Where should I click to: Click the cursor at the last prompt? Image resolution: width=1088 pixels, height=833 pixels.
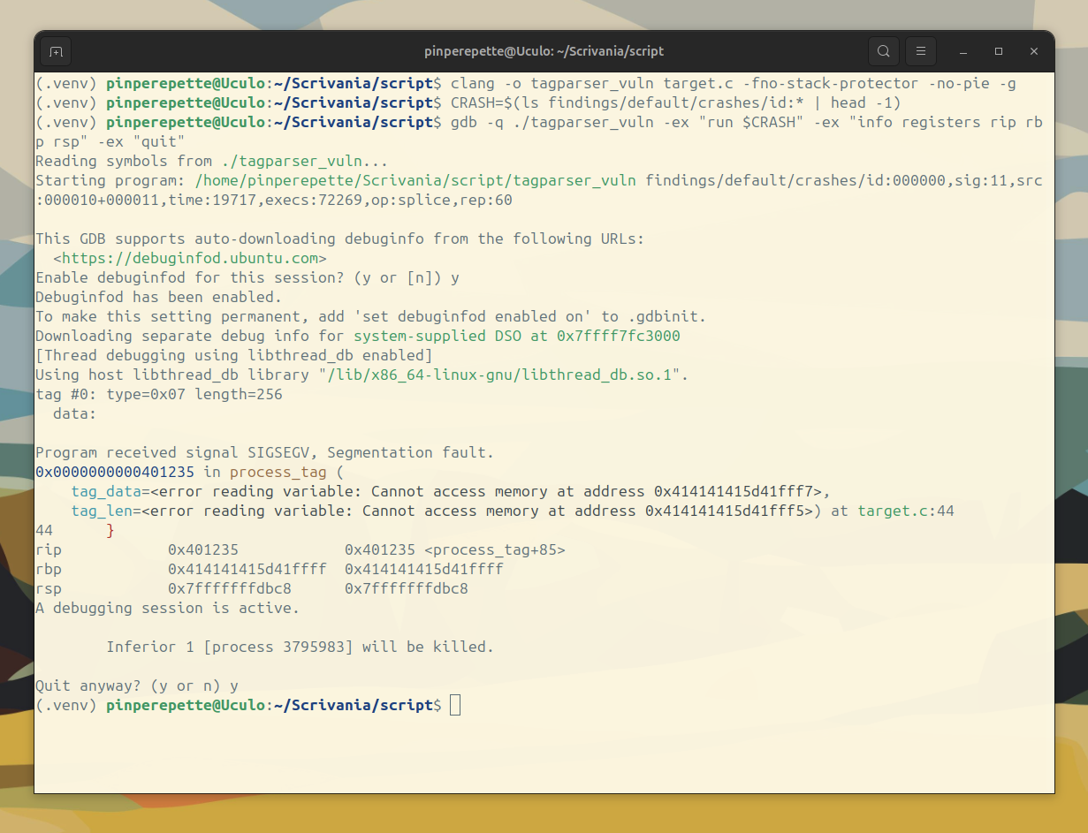pyautogui.click(x=455, y=705)
